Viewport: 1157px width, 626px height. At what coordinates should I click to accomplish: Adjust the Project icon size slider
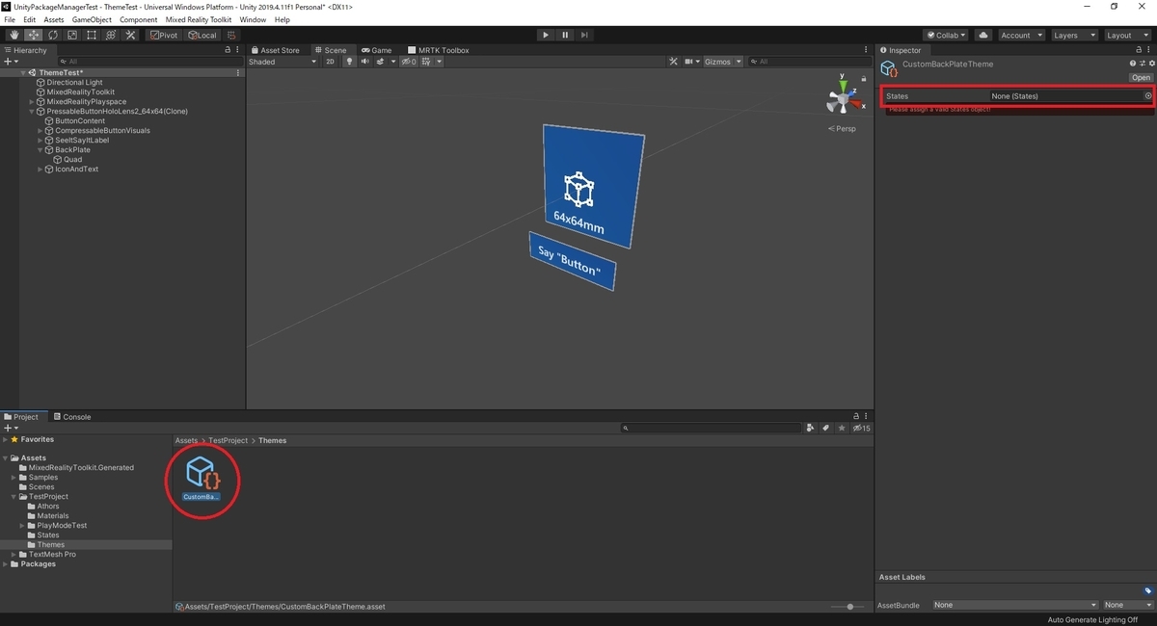(x=848, y=607)
